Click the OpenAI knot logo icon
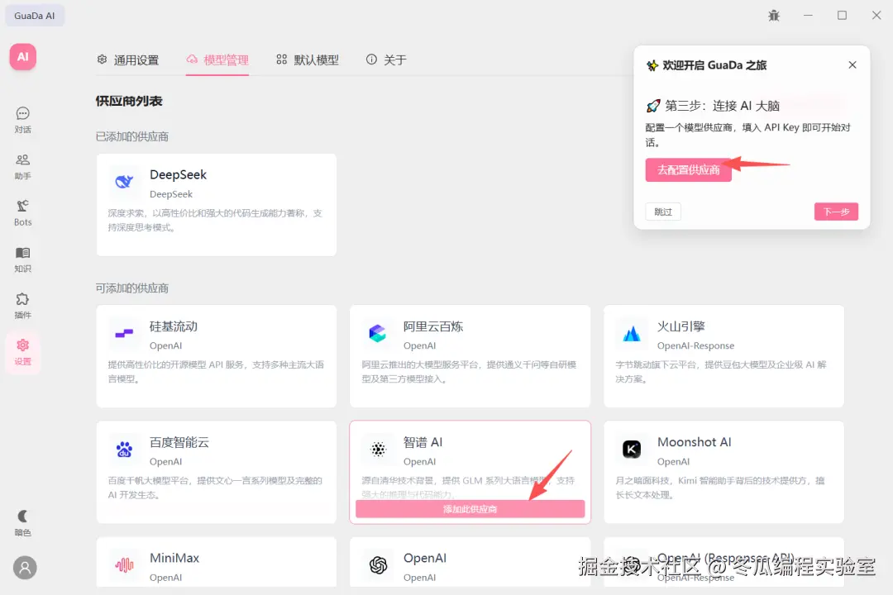This screenshot has width=893, height=595. pos(378,565)
